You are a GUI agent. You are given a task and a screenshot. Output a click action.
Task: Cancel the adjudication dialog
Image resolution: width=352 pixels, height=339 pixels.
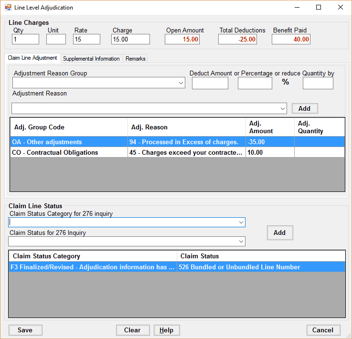(323, 330)
